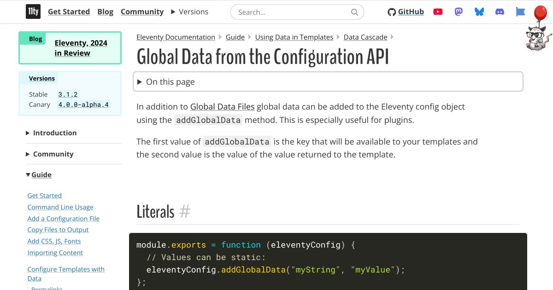Open Configure Templates with Data link
This screenshot has width=553, height=290.
66,274
